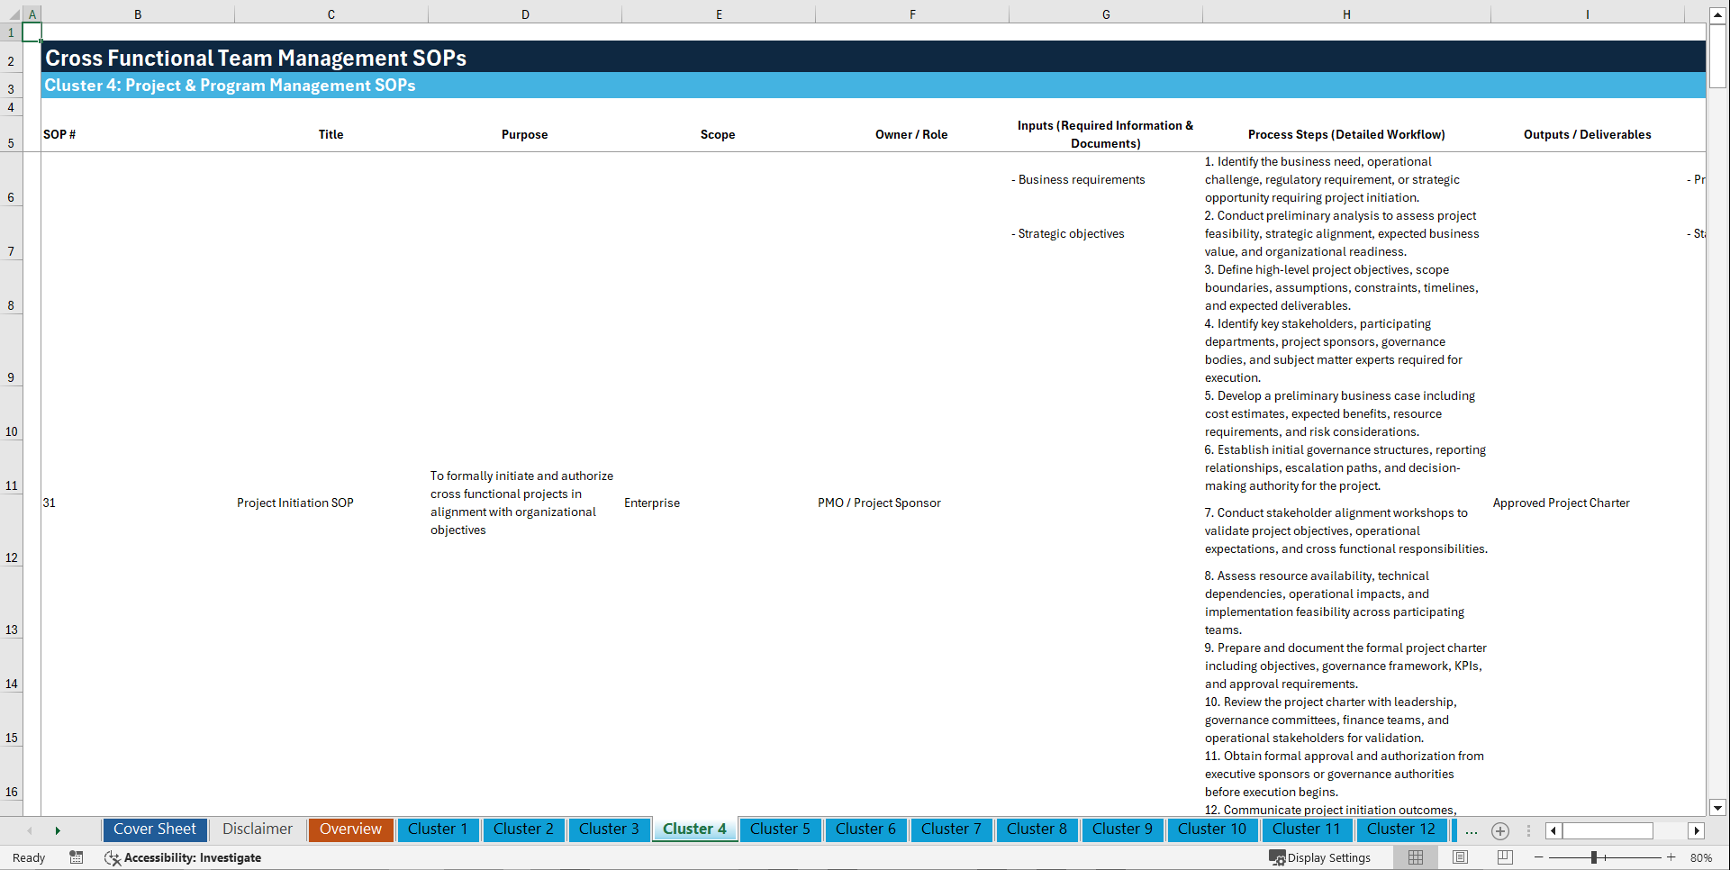Click the vertical scroll up arrow
The height and width of the screenshot is (870, 1730).
point(1718,15)
